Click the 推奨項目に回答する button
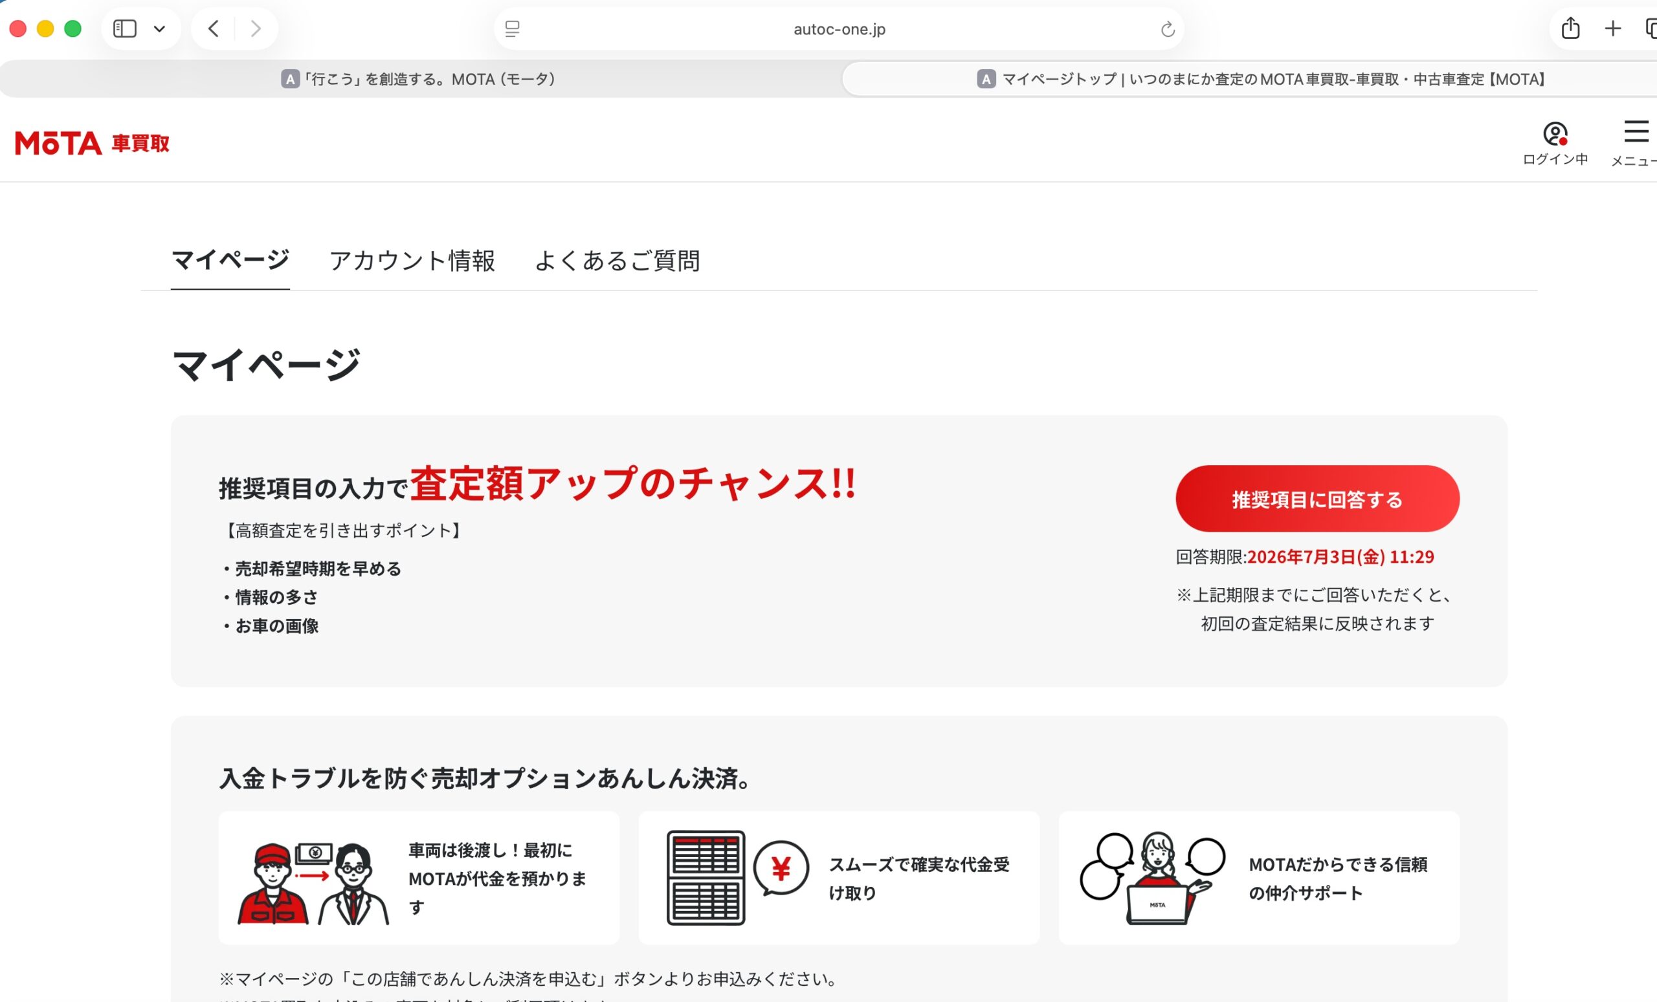 (1317, 499)
